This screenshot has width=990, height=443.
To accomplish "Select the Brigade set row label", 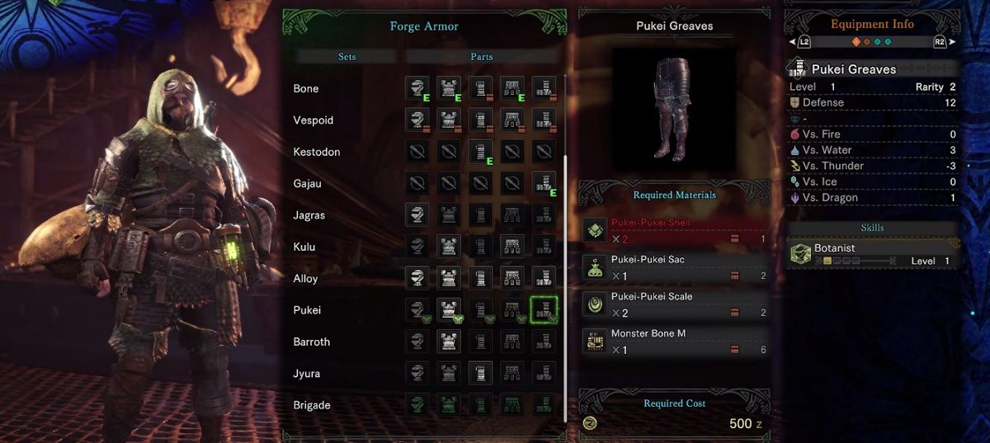I will [312, 405].
